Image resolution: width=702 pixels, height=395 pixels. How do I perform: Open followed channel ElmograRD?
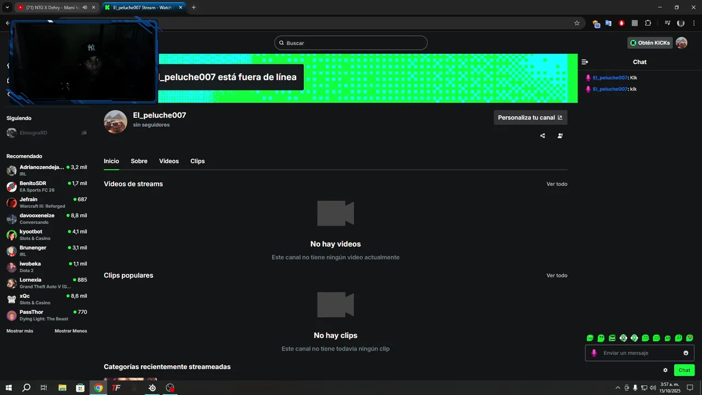47,133
